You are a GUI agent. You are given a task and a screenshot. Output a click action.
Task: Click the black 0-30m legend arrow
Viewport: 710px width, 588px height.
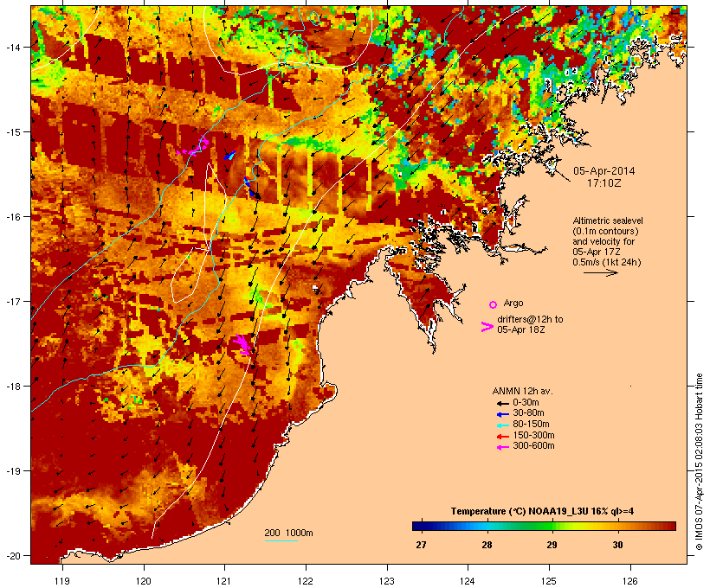502,403
